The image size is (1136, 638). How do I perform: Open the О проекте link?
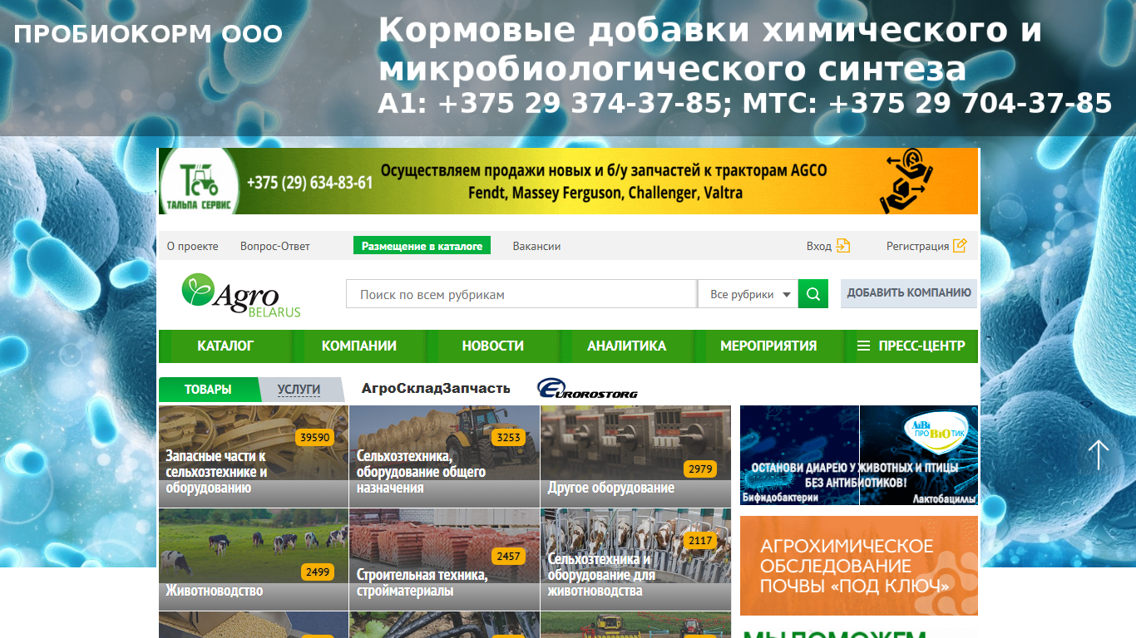coord(193,246)
